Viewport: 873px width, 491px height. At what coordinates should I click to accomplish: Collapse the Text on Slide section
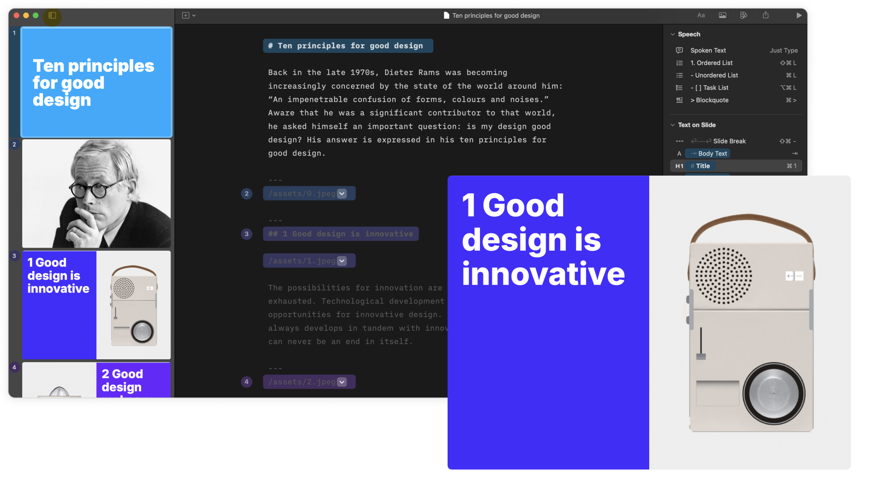[673, 125]
